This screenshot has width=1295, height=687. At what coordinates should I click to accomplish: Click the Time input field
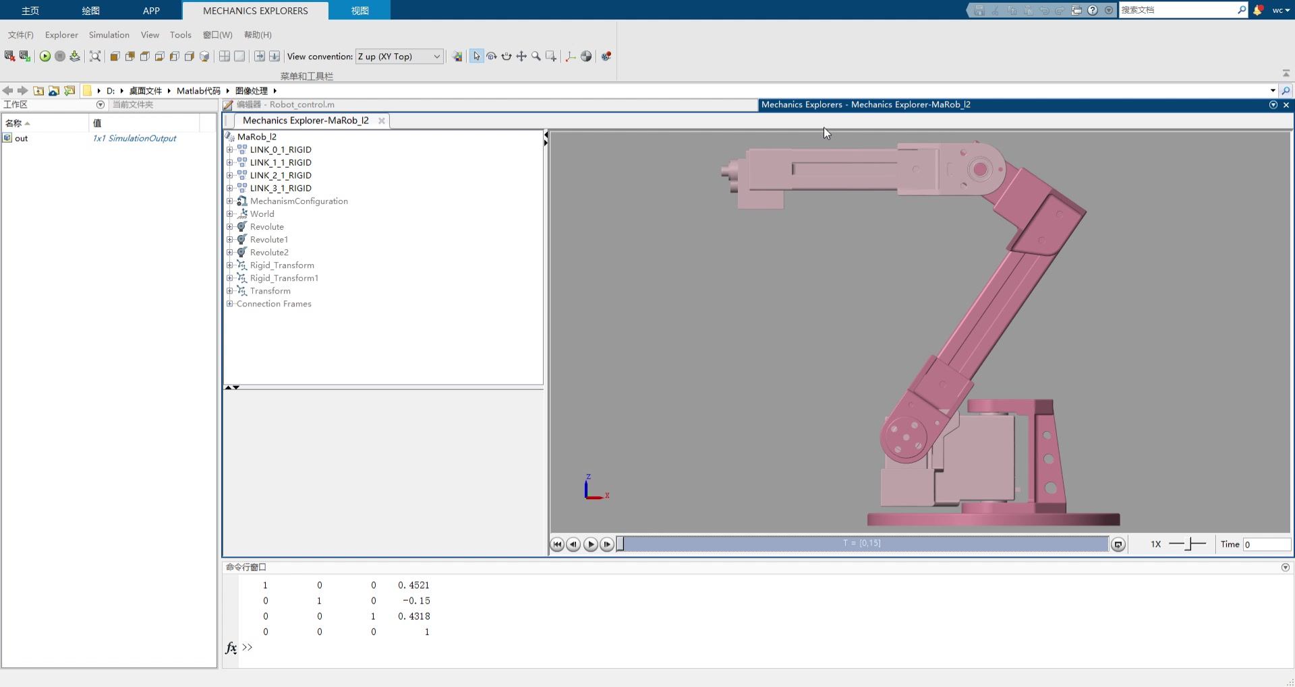coord(1266,544)
